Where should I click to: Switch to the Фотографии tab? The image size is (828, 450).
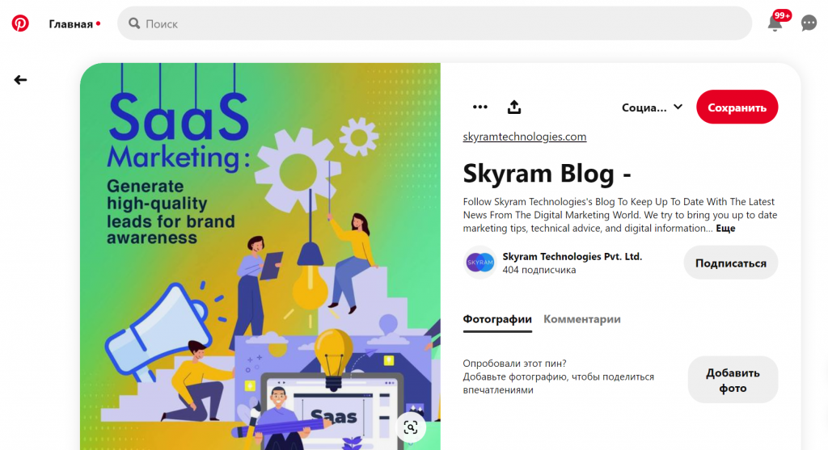[497, 320]
